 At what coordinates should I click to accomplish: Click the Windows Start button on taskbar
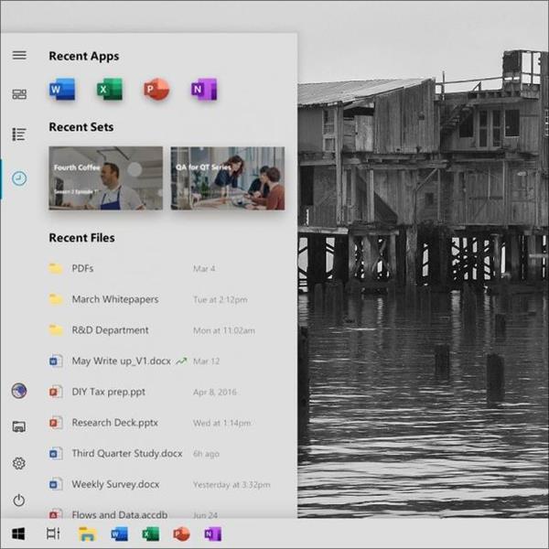click(18, 533)
